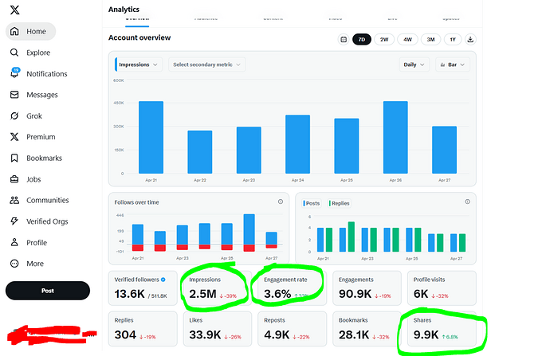Viewport: 550px width, 356px height.
Task: Click info icon on Follows over time
Action: point(281,201)
